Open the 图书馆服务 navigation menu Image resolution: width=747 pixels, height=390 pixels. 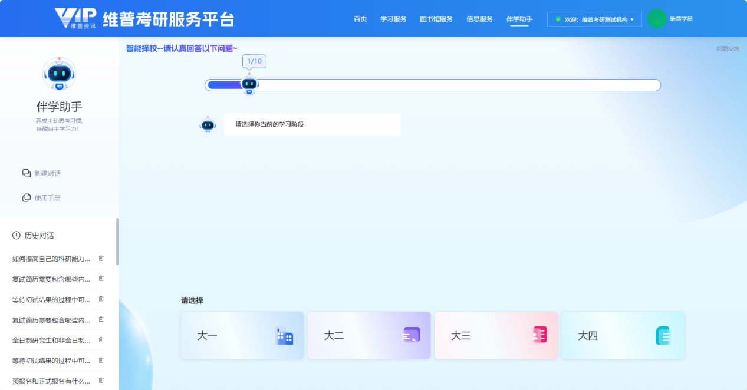click(436, 19)
